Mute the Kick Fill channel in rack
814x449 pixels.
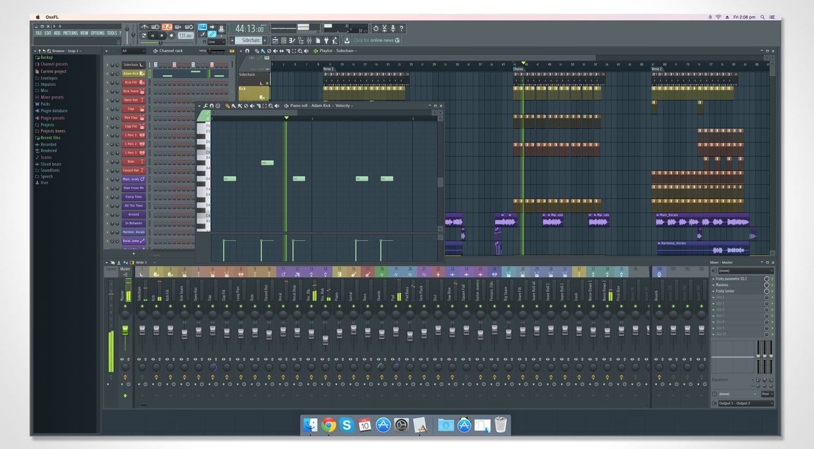click(107, 82)
